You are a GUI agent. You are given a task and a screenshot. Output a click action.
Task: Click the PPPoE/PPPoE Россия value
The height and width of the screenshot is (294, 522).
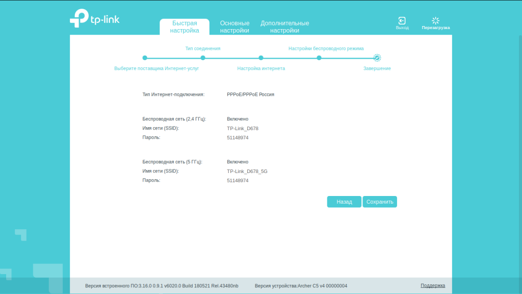point(250,94)
